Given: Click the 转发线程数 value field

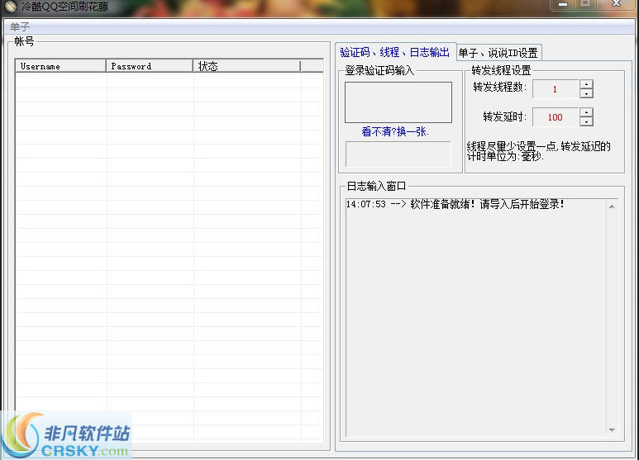Looking at the screenshot, I should (x=556, y=89).
